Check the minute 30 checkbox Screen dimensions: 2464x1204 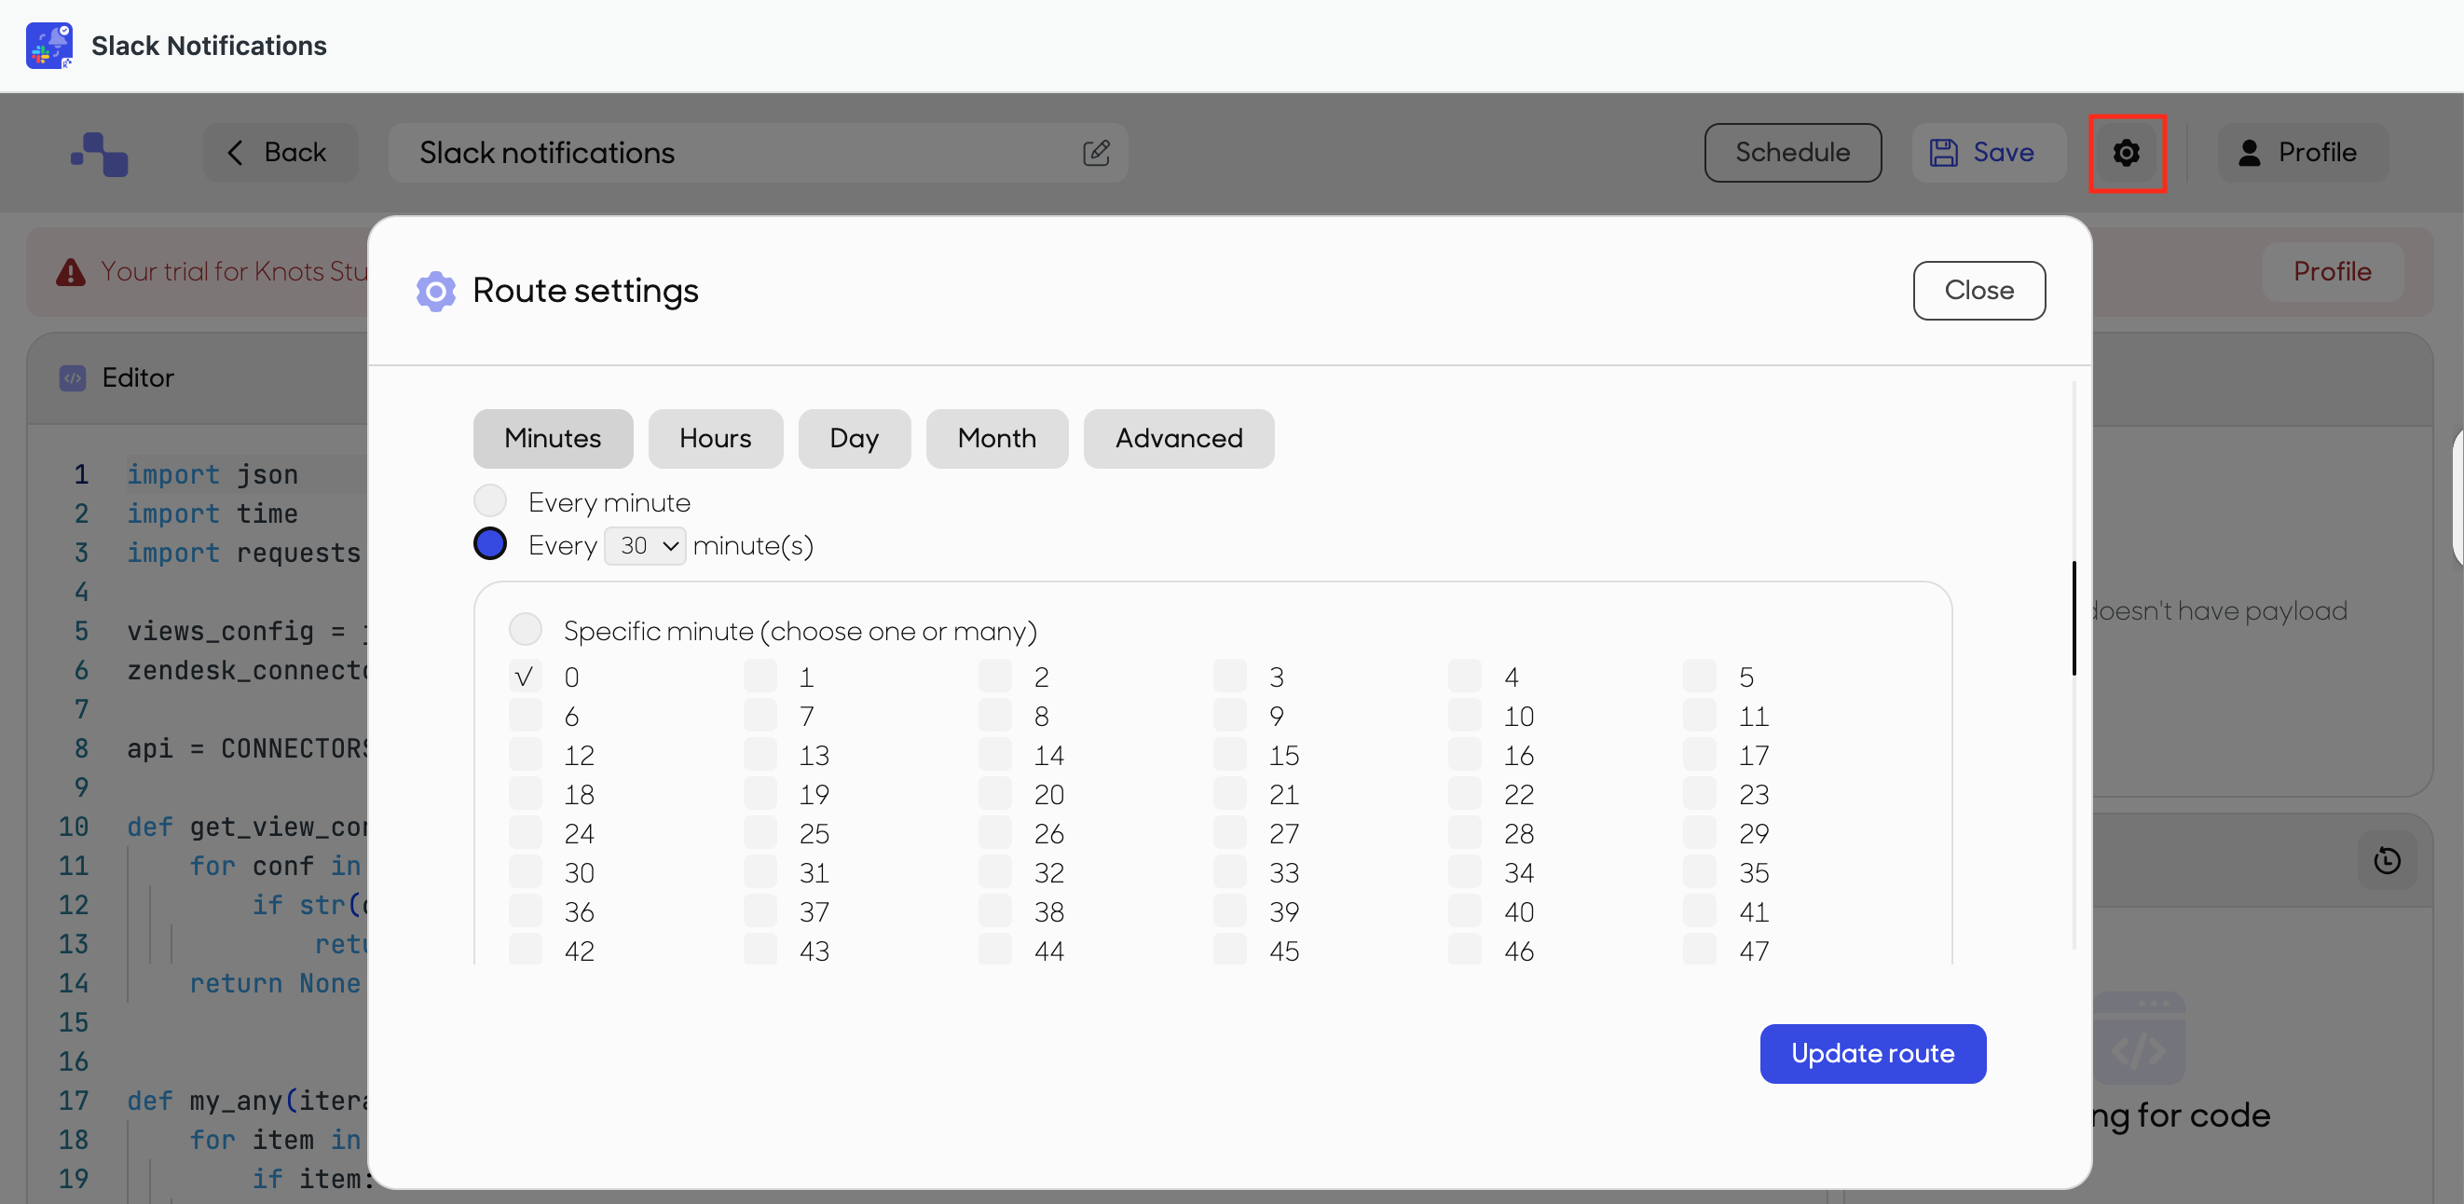(x=525, y=872)
